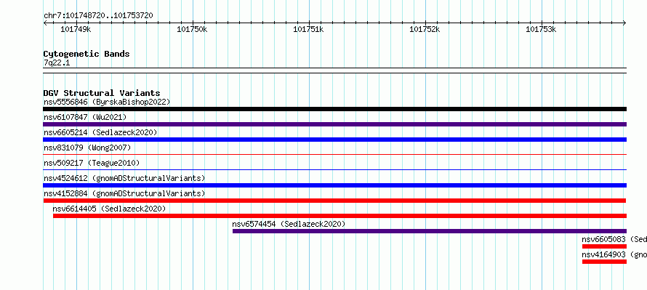Screen dimensions: 647x290
Task: Select the black nsv5556846 variant bar
Action: tap(334, 109)
